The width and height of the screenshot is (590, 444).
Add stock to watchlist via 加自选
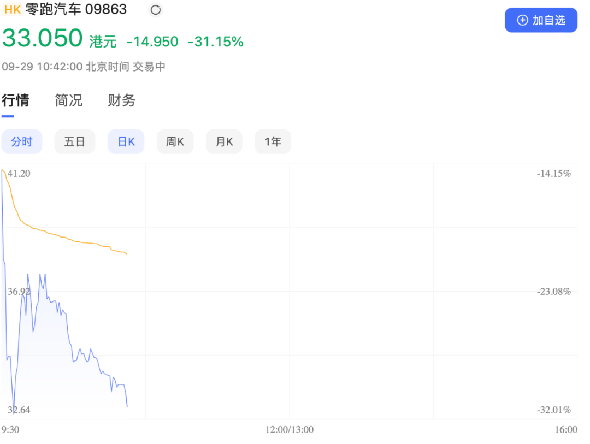[x=540, y=20]
